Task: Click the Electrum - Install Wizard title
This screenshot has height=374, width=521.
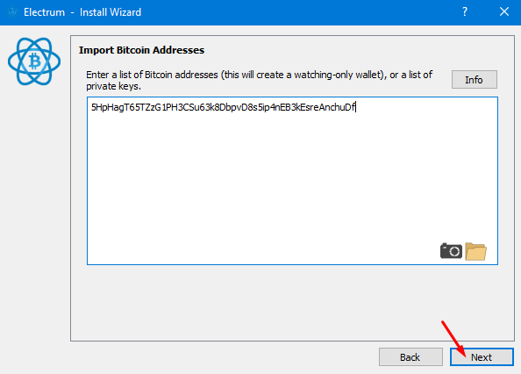Action: (82, 12)
